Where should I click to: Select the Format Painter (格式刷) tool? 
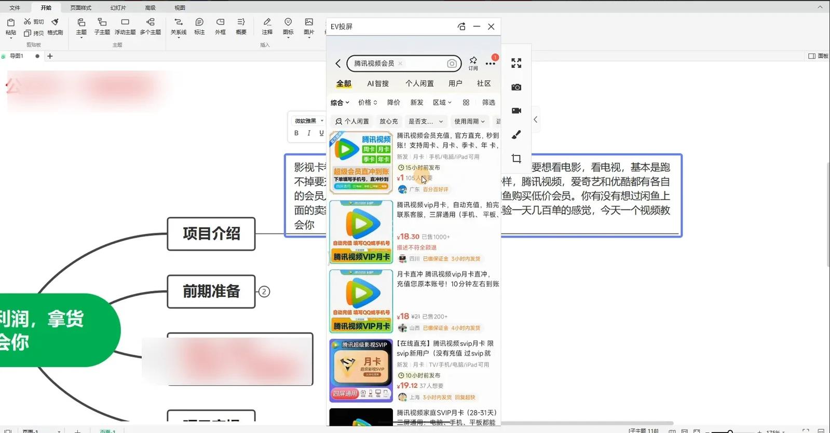click(55, 26)
